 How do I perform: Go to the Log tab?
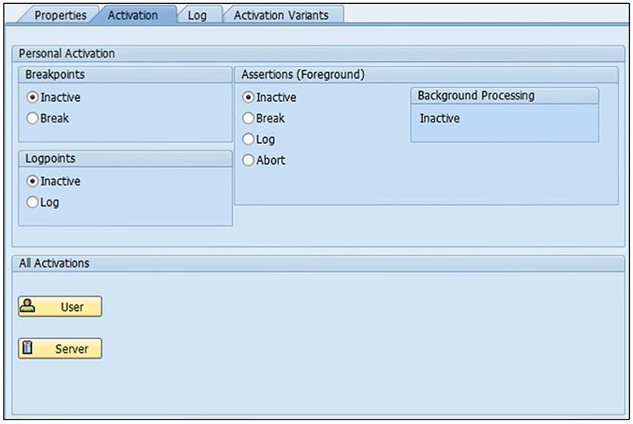tap(197, 15)
